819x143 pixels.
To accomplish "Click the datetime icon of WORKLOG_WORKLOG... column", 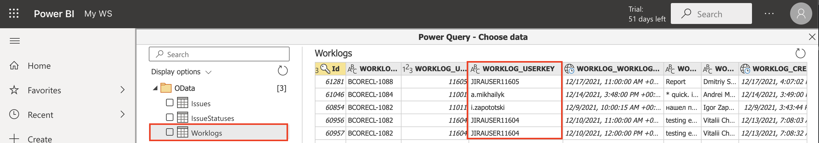I will [x=569, y=69].
